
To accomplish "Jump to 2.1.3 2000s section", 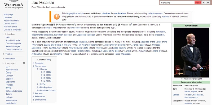I will pos(46,78).
